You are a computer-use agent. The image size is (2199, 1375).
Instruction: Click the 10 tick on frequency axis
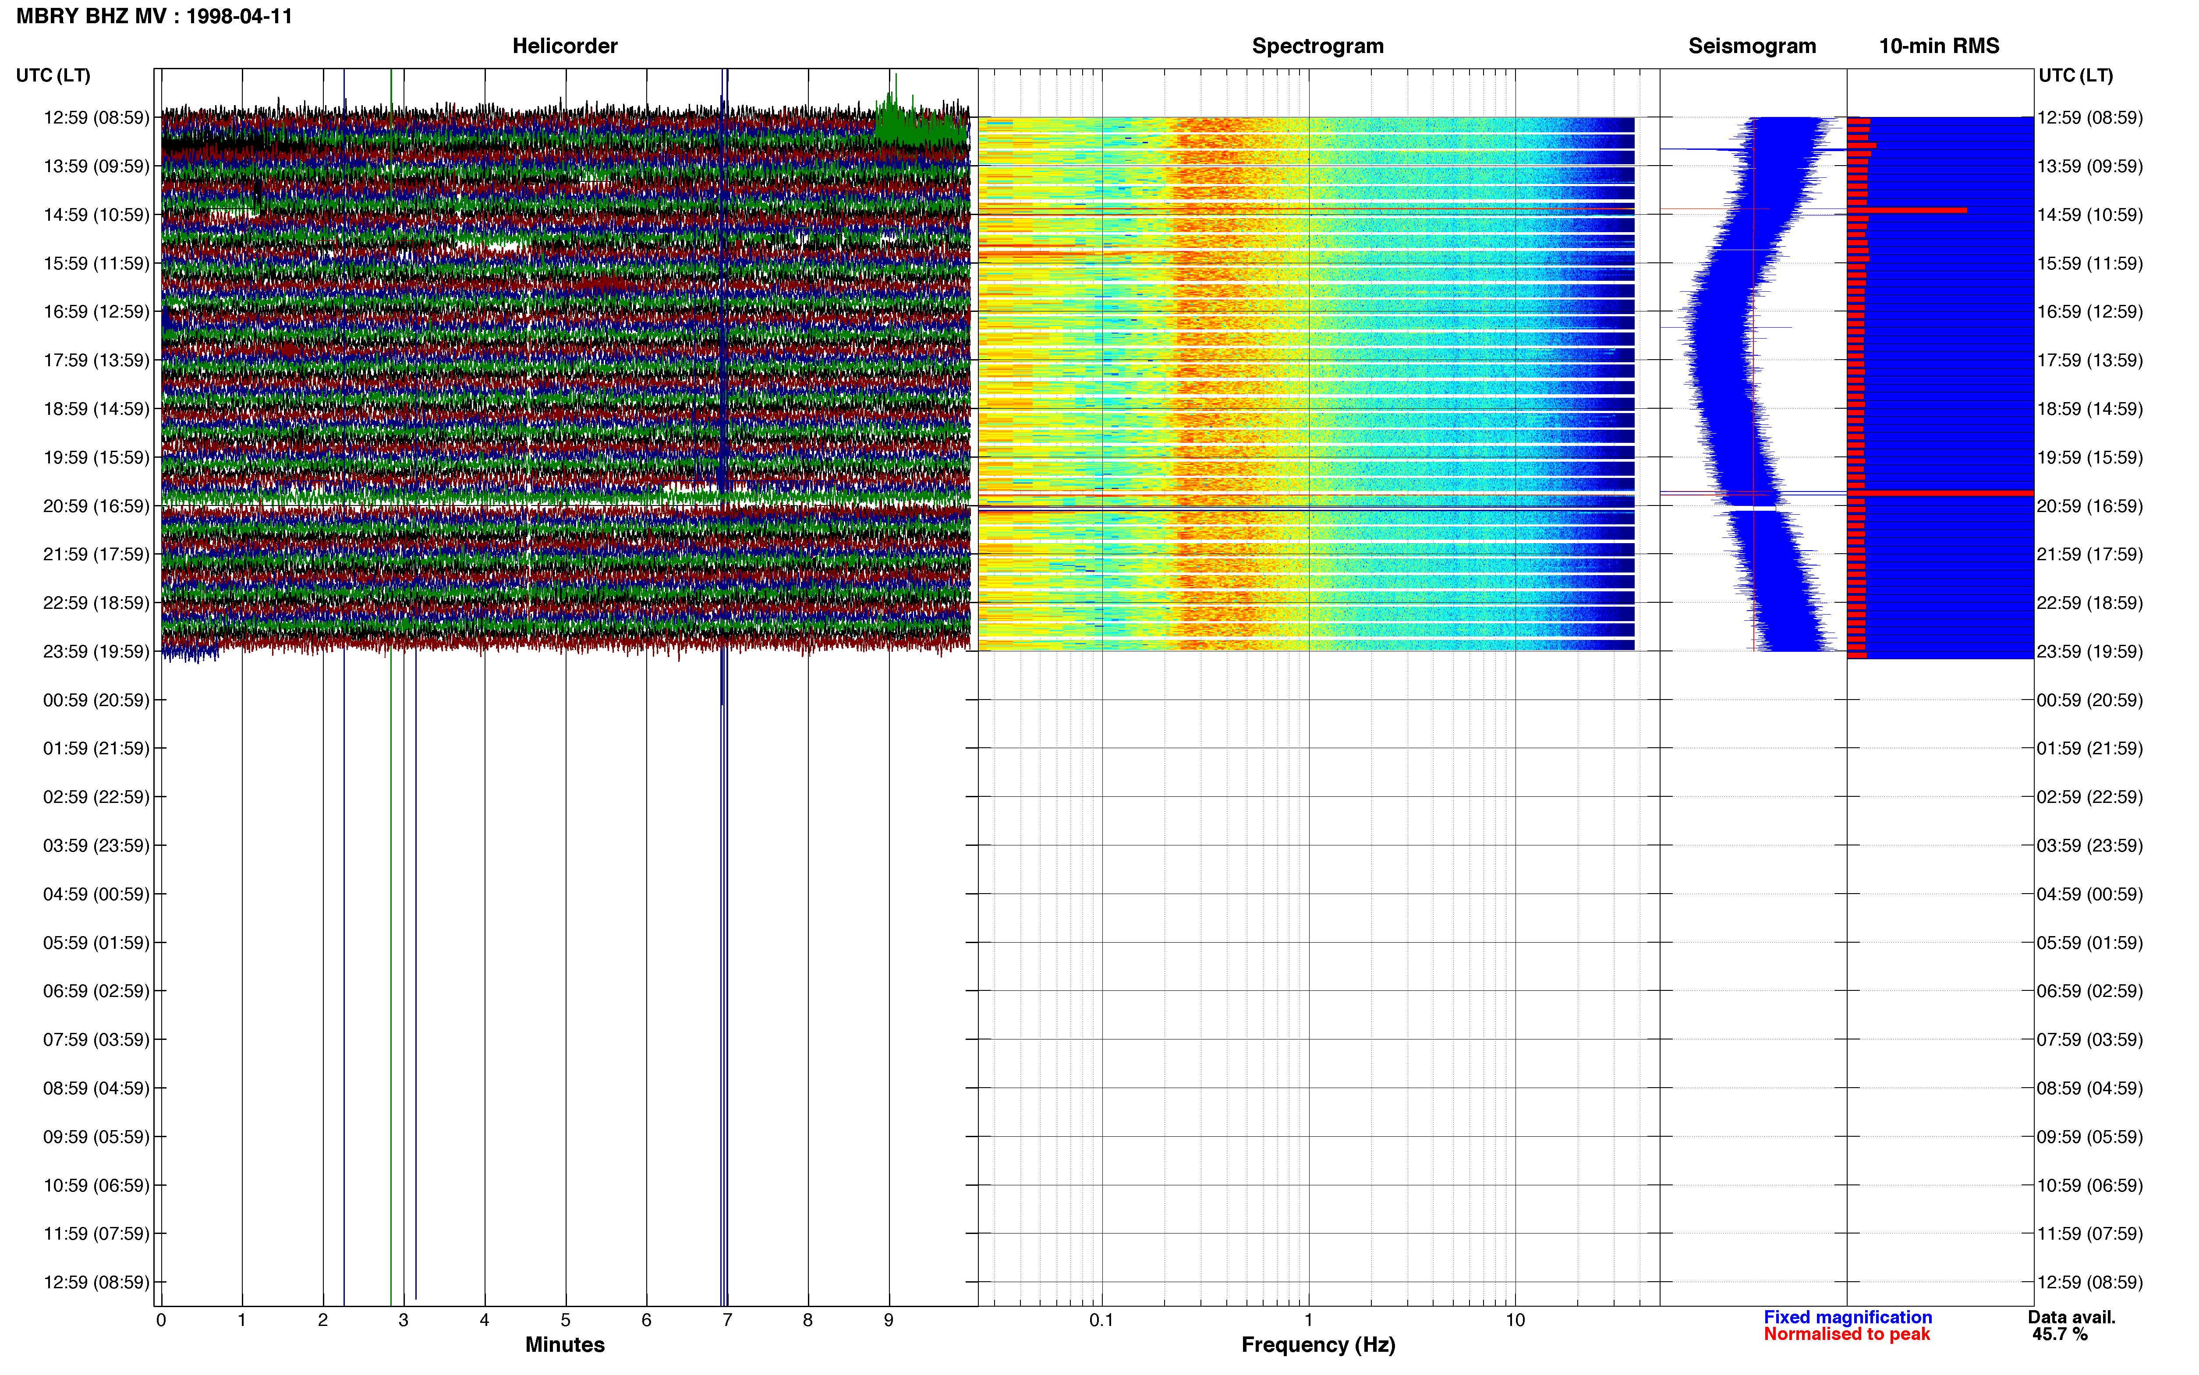[1515, 1319]
